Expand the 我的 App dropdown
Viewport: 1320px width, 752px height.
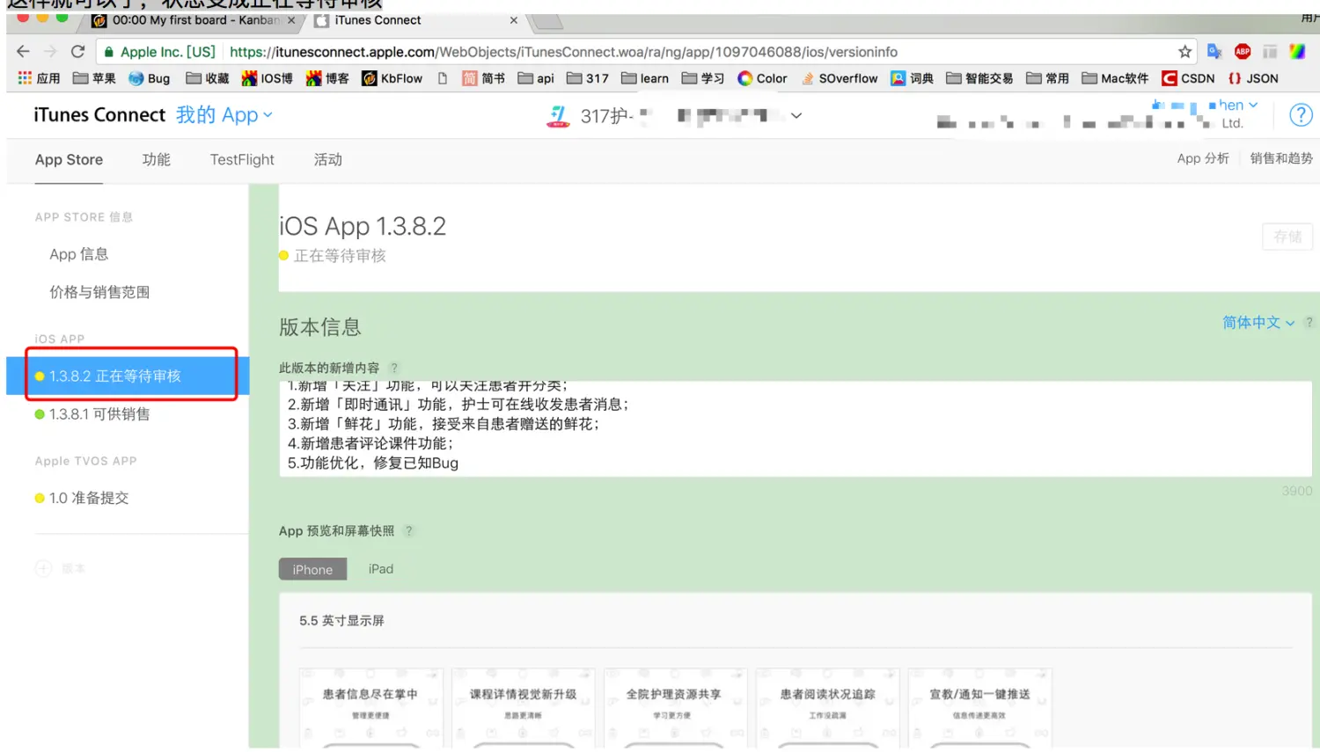224,115
